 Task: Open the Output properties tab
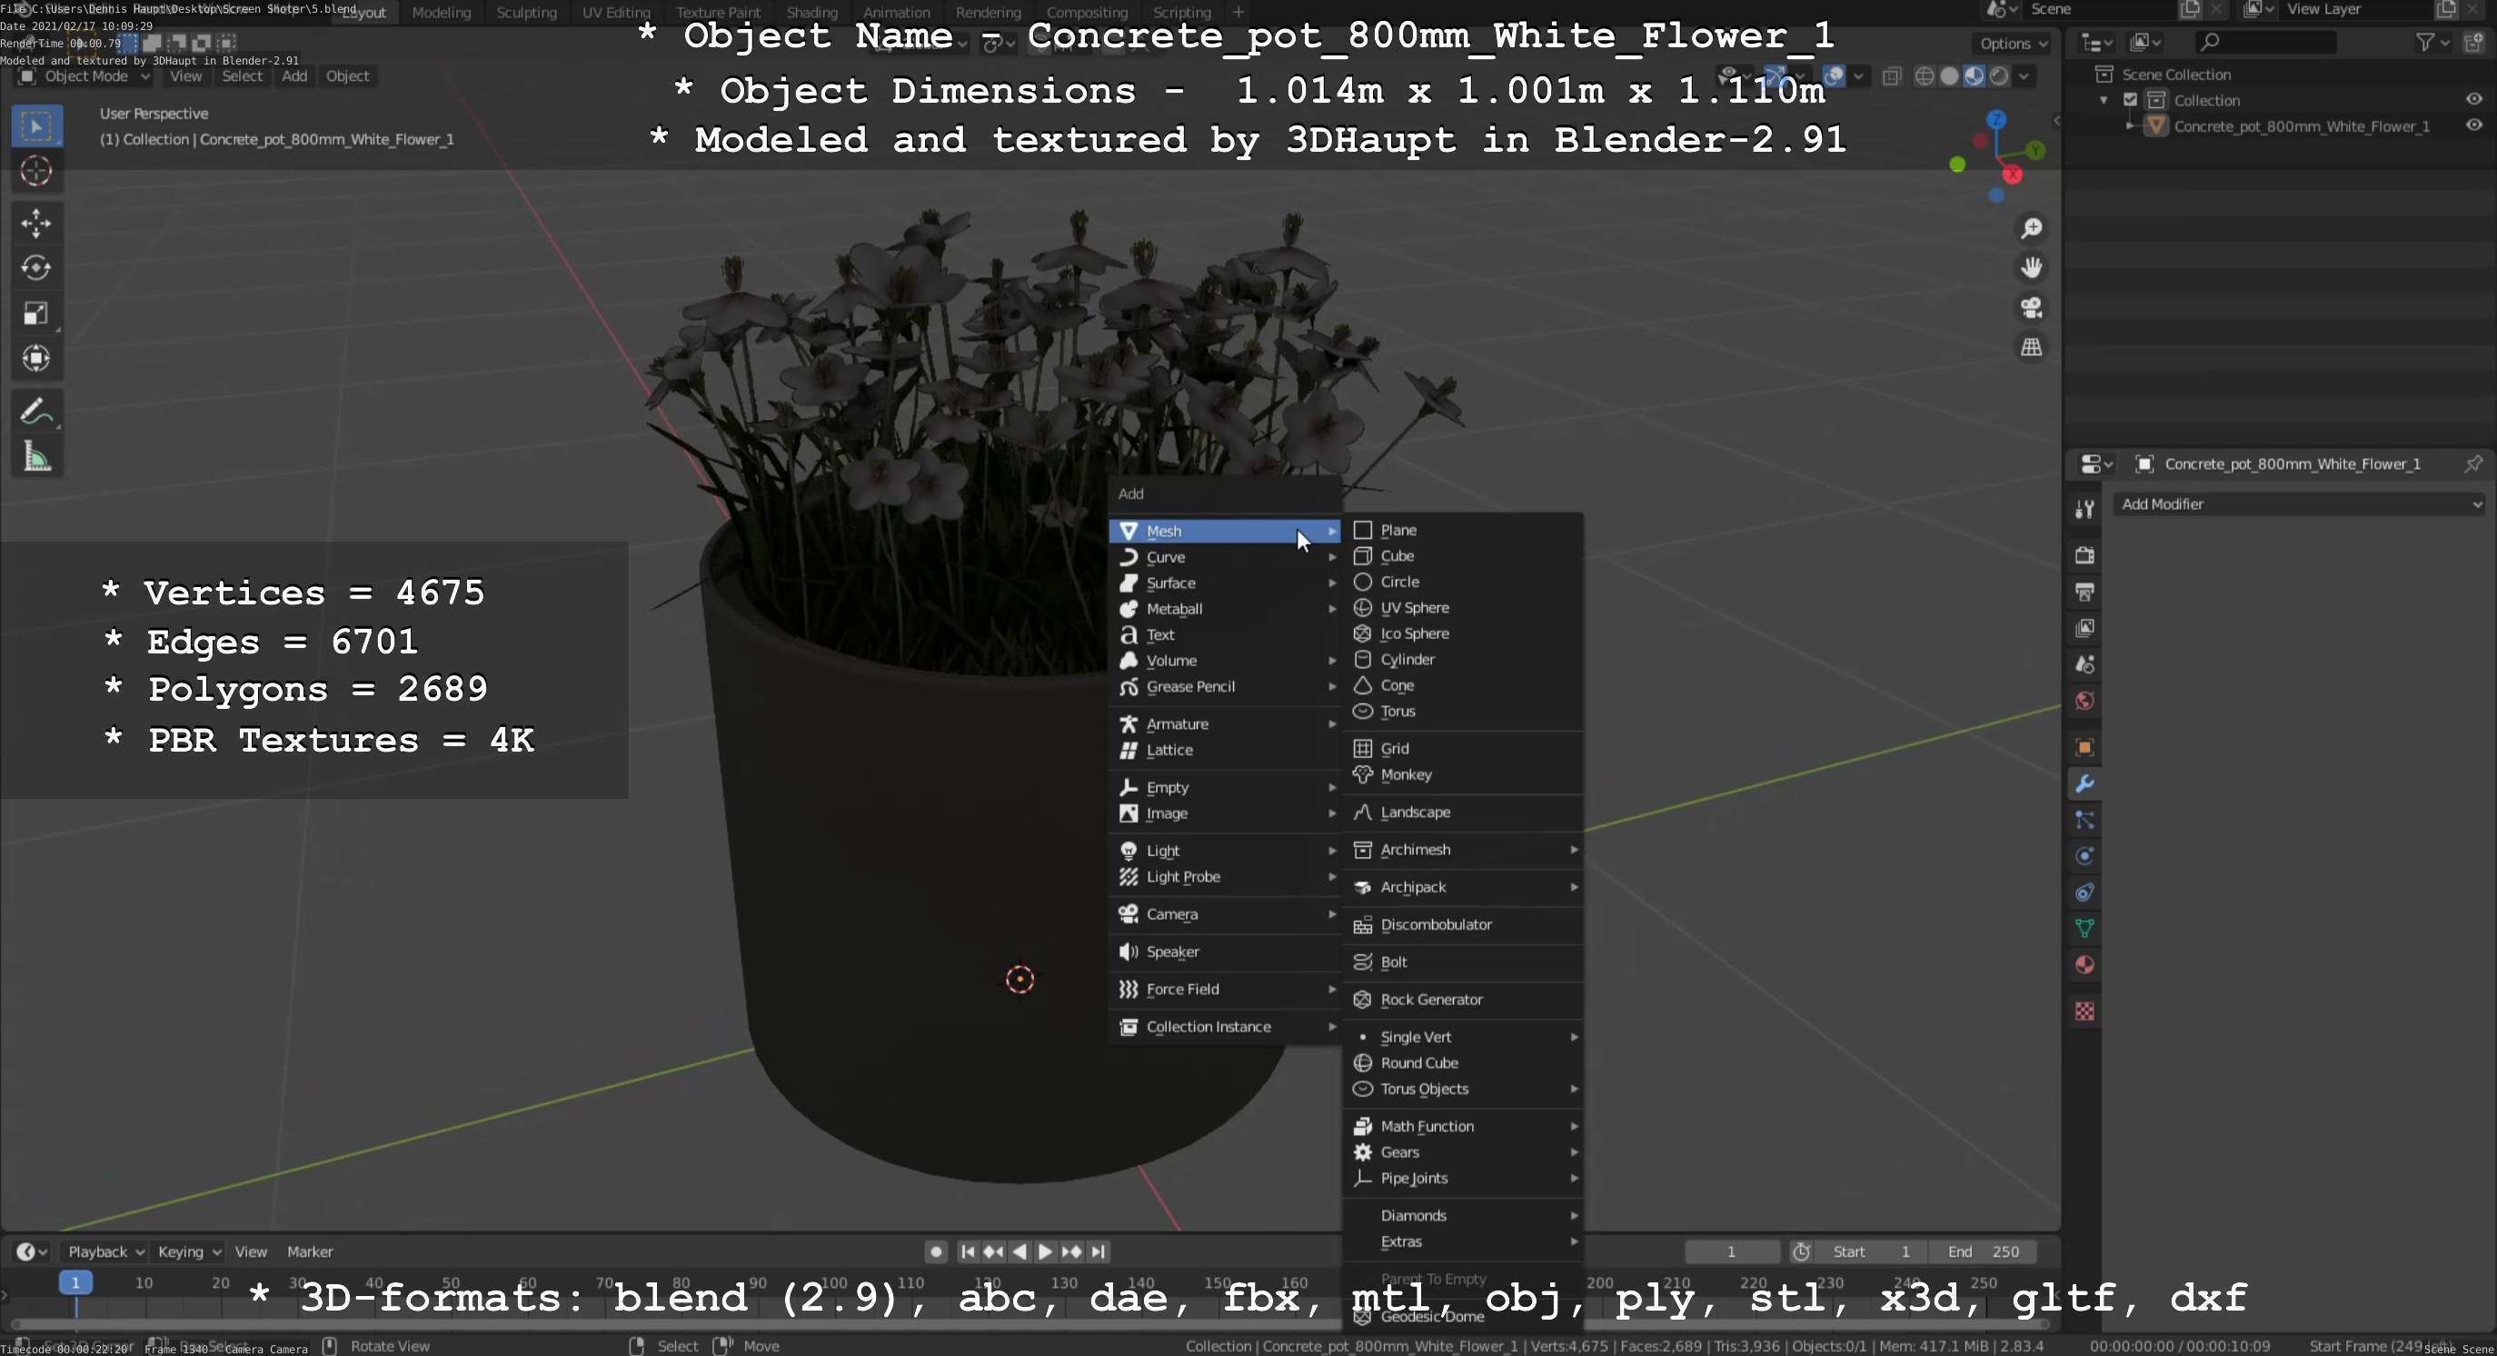click(x=2084, y=592)
